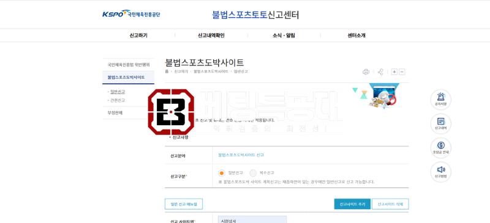Image resolution: width=490 pixels, height=223 pixels.
Task: Open 공지사항 siren quick-menu icon
Action: point(440,100)
